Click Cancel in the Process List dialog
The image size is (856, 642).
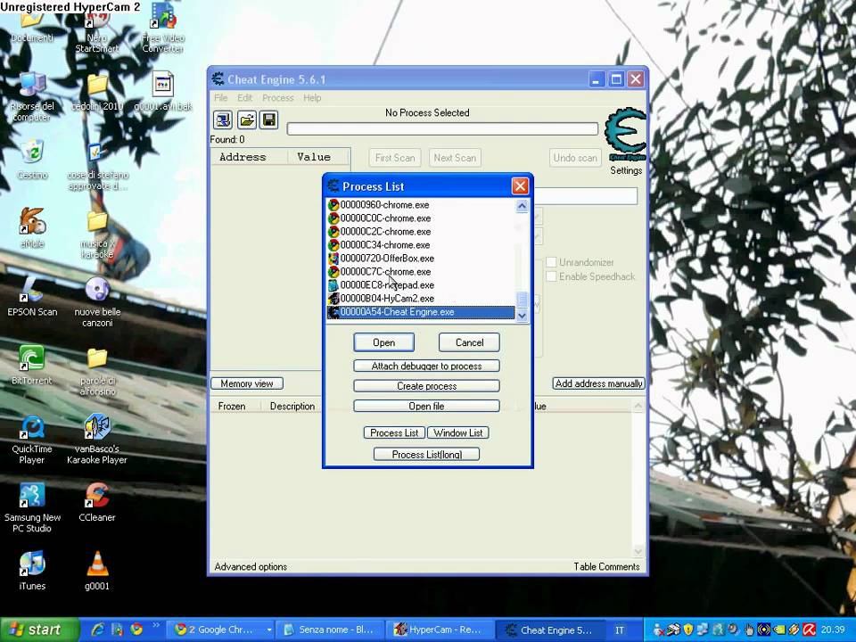pyautogui.click(x=469, y=342)
